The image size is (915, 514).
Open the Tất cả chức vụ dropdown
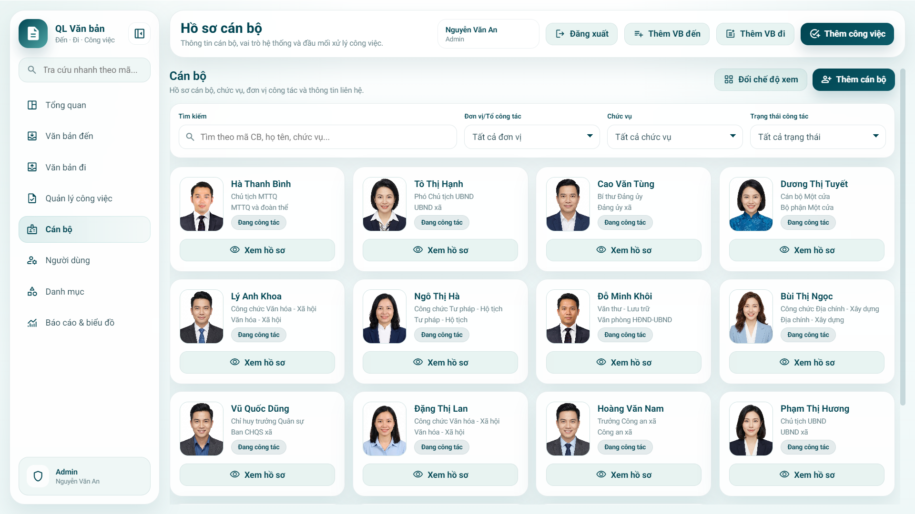click(x=675, y=137)
